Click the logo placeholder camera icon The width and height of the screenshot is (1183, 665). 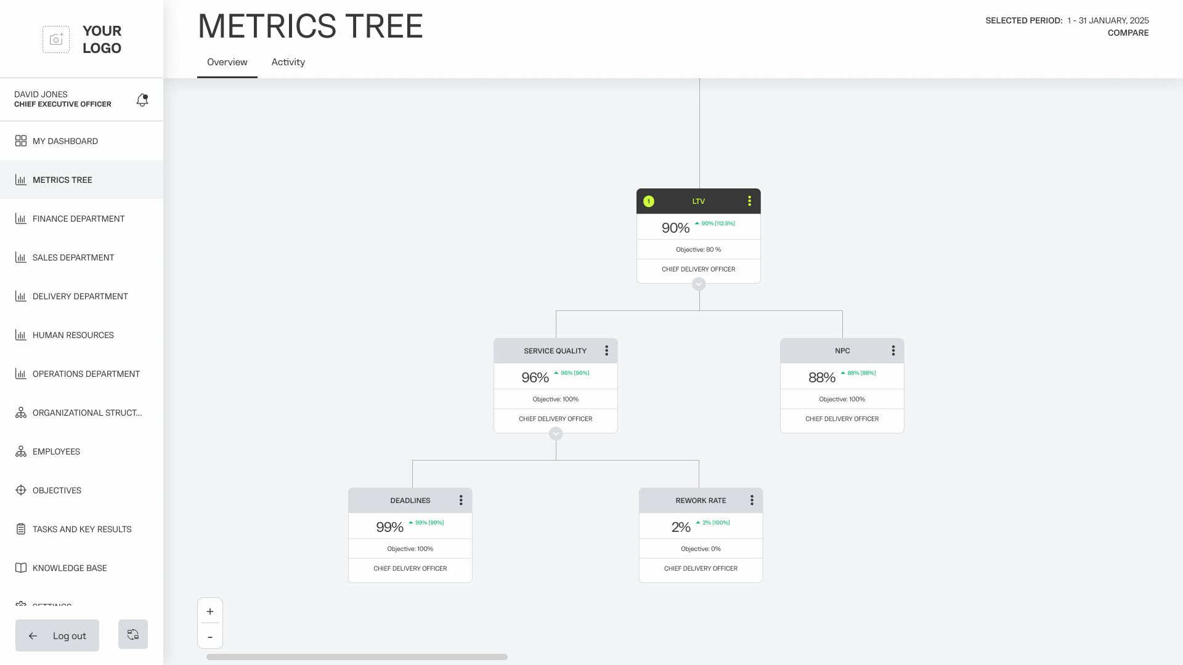56,39
